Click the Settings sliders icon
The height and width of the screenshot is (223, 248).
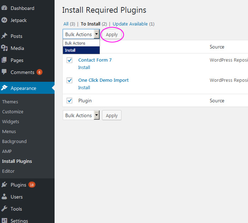tap(4, 221)
